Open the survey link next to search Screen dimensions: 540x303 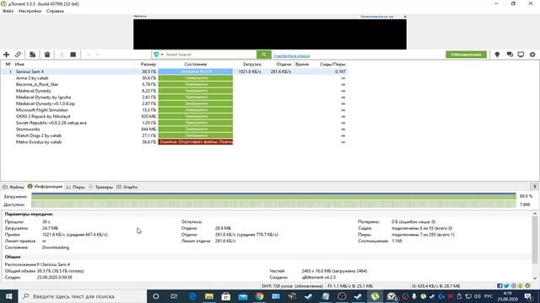[292, 56]
